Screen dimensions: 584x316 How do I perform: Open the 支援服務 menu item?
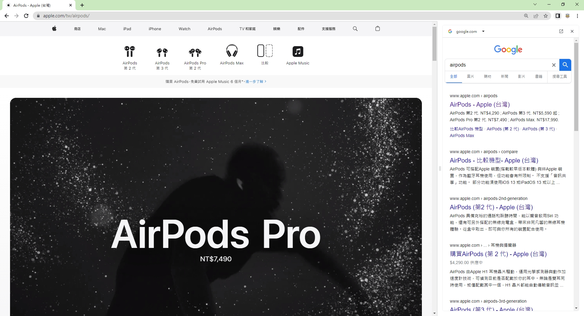pos(328,29)
